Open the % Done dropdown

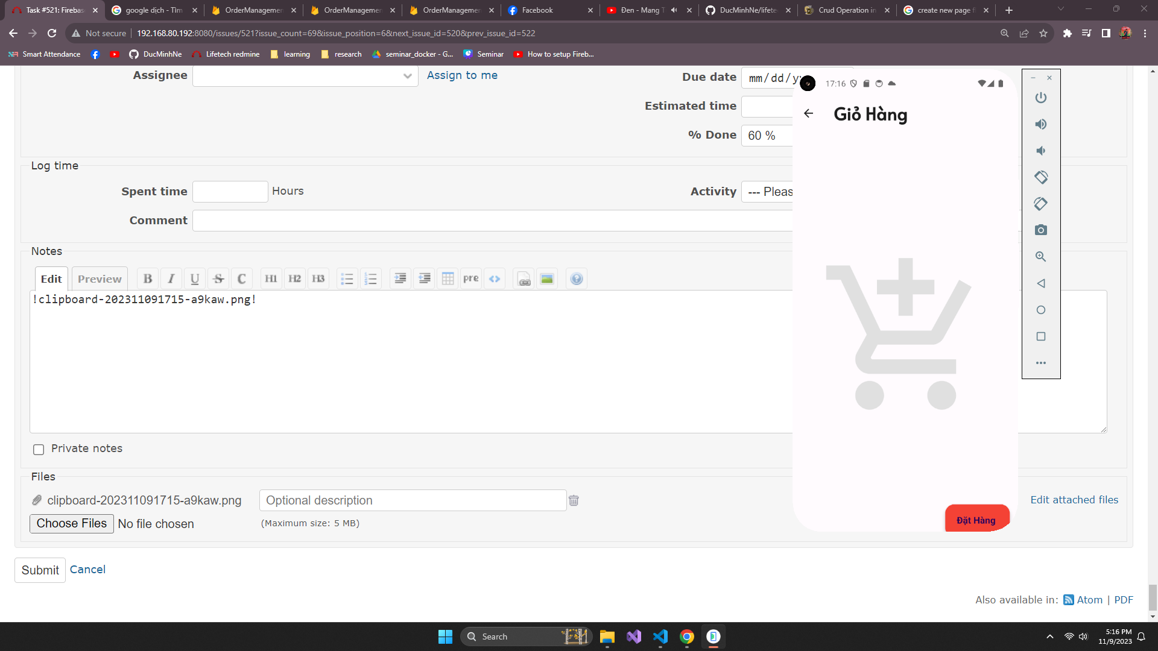click(766, 136)
